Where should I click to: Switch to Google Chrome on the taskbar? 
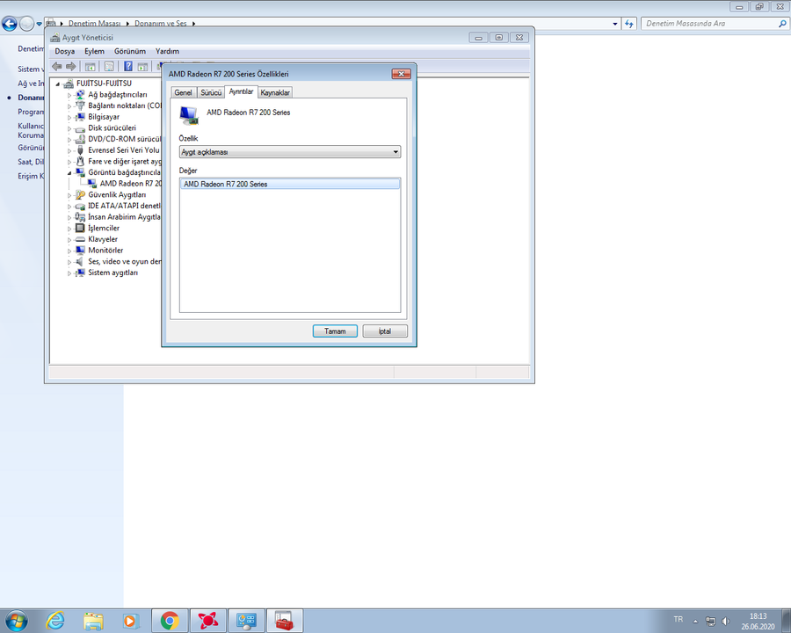click(170, 621)
